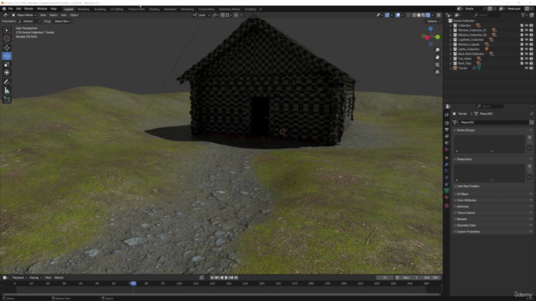Open the Render properties tab
The image size is (536, 301).
coord(446,123)
